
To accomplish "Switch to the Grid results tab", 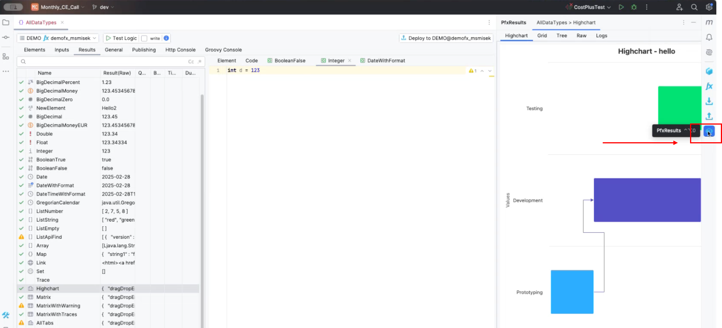I will pyautogui.click(x=542, y=36).
